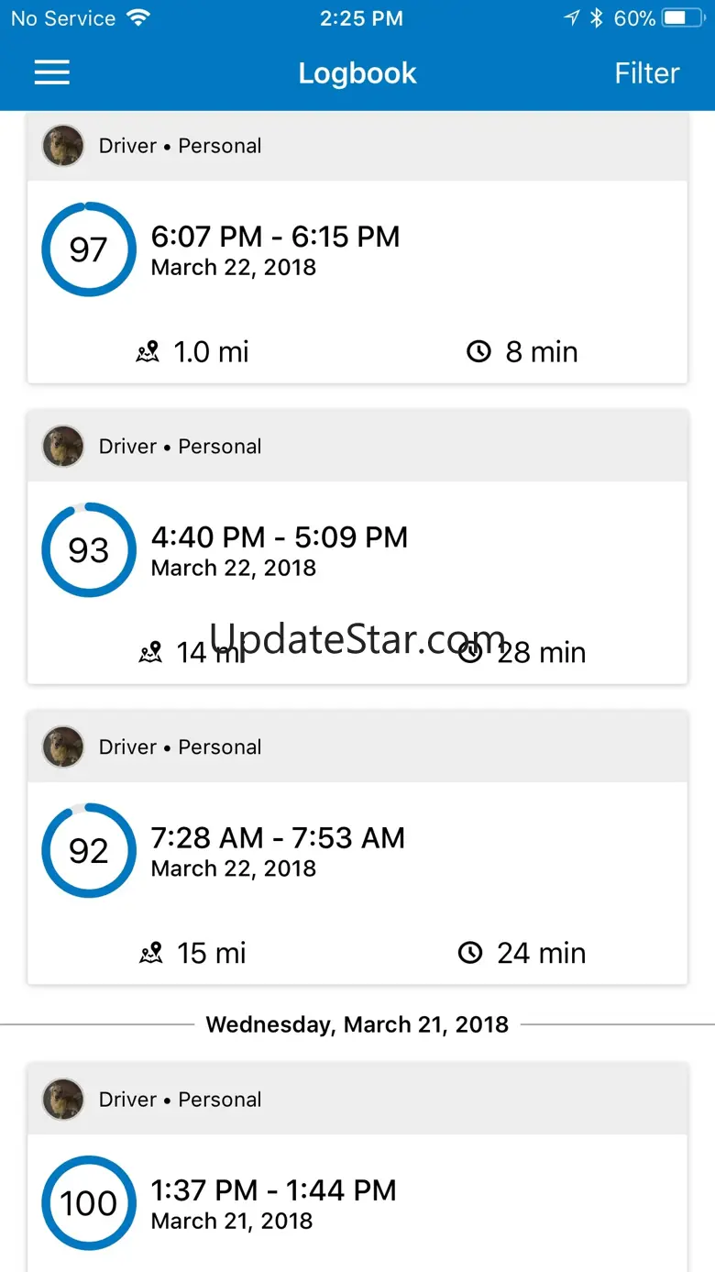Open the 1:37 PM - 1:44 PM trip
Image resolution: width=715 pixels, height=1272 pixels.
273,1191
